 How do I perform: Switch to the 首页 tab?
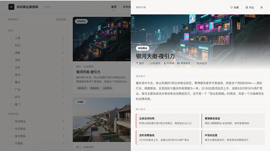pos(114,7)
